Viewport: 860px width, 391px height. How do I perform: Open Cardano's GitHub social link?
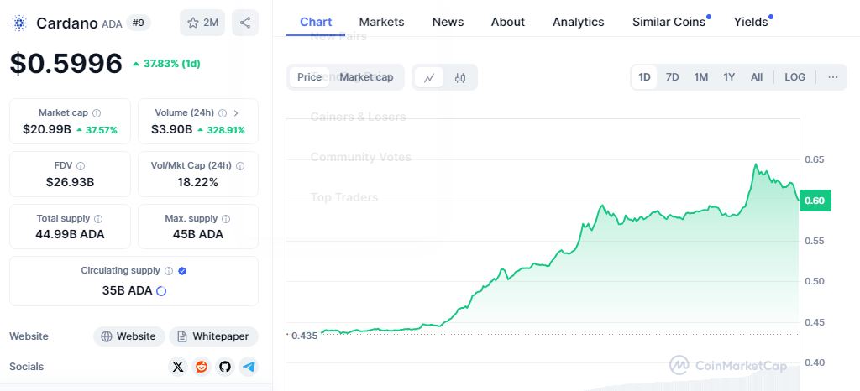tap(225, 367)
